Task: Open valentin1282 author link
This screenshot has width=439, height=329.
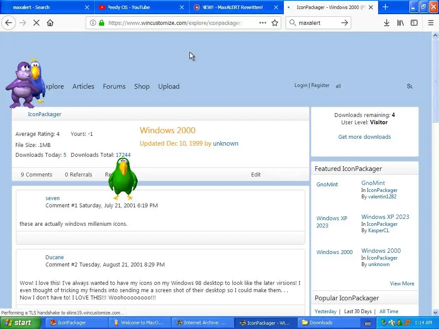Action: tap(382, 196)
